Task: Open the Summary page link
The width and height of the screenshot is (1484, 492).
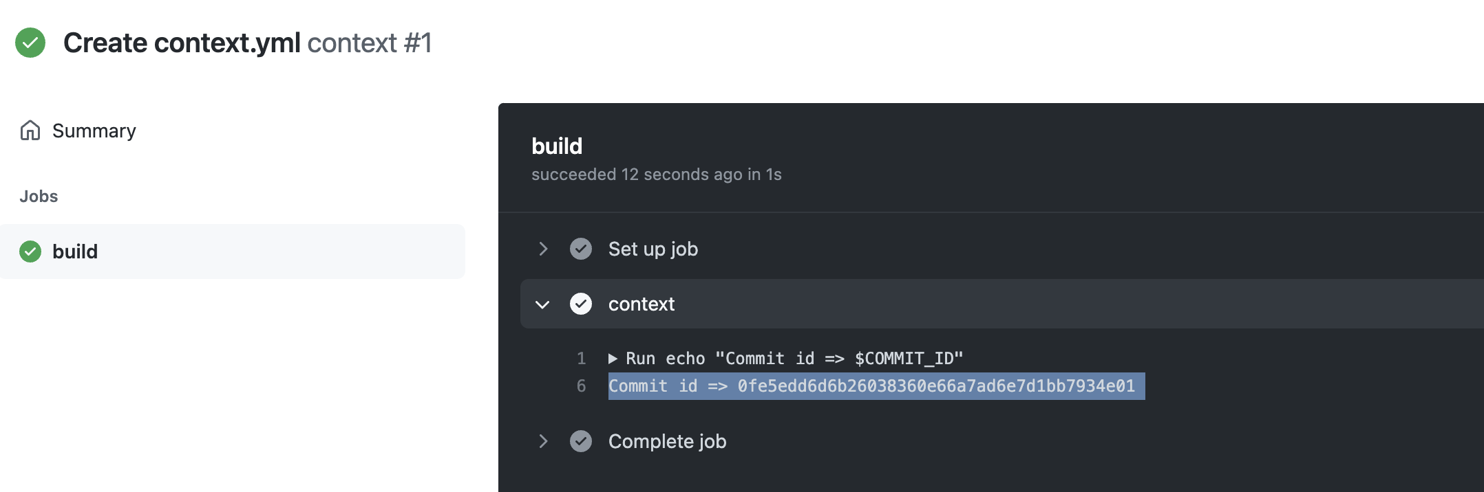Action: coord(94,131)
